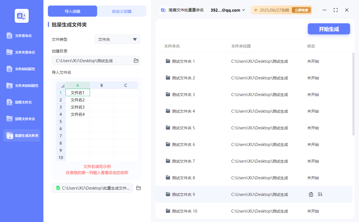This screenshot has width=359, height=222.
Task: Open the 文件类型 dropdown showing 文件夹
Action: (x=117, y=39)
